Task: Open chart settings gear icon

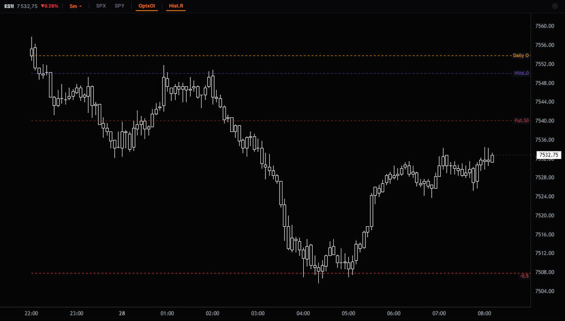Action: pos(555,6)
